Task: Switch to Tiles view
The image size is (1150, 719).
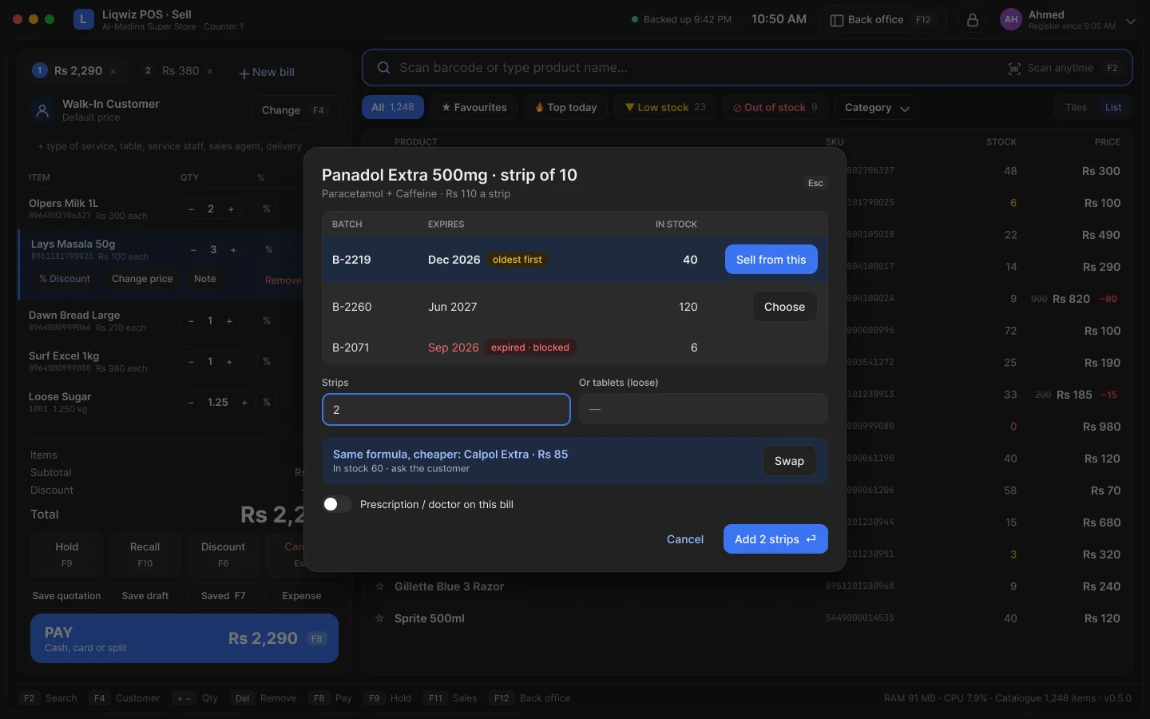Action: (x=1076, y=108)
